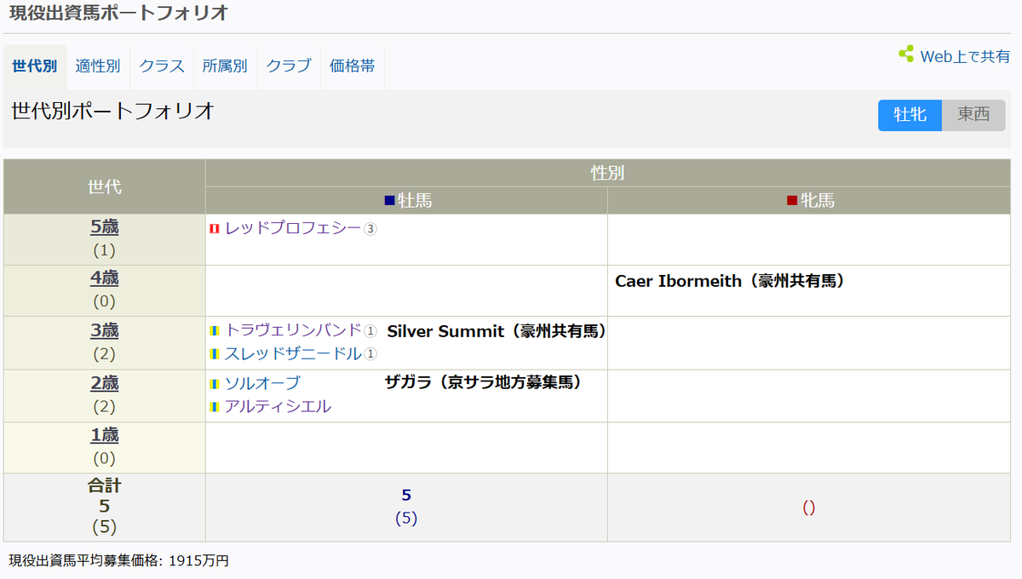Click circled 3 badge after レッドプロフェシー
The height and width of the screenshot is (579, 1022).
pos(370,229)
